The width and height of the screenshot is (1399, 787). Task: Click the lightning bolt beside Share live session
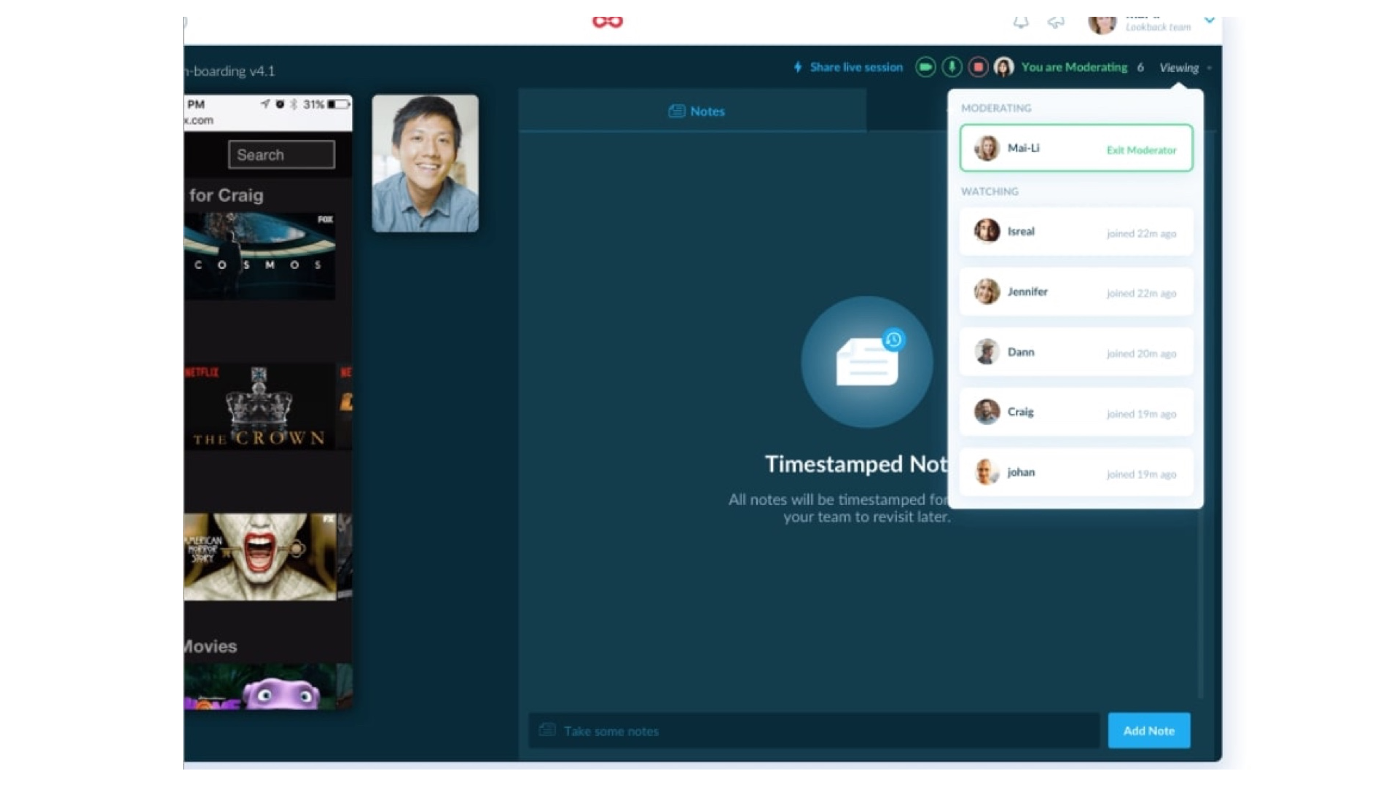point(799,66)
